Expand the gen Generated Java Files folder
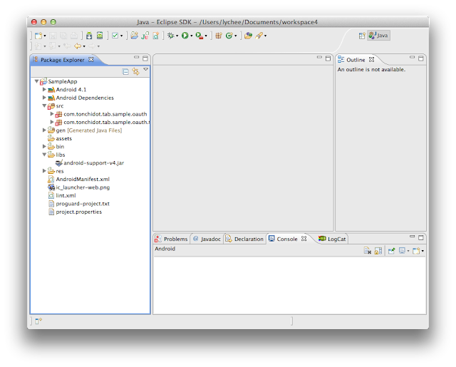This screenshot has height=367, width=456. coord(44,130)
